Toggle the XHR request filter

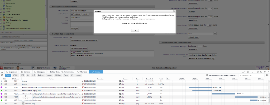point(33,75)
